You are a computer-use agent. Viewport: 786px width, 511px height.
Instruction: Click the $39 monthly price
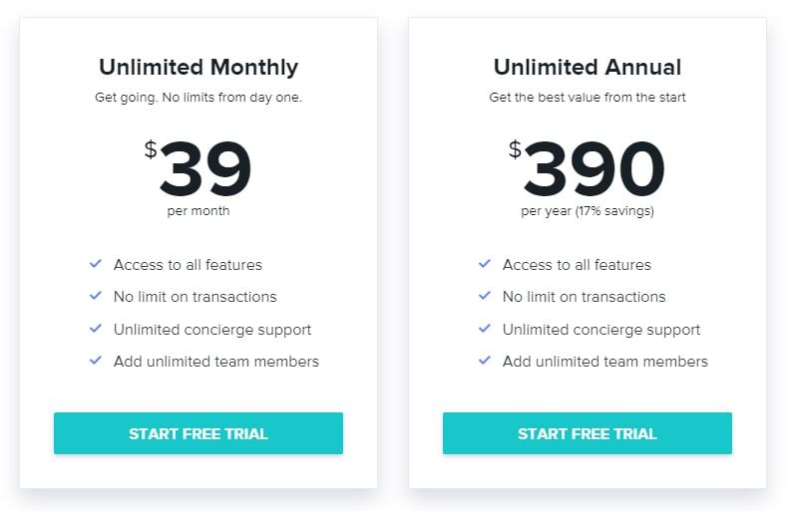(x=198, y=167)
